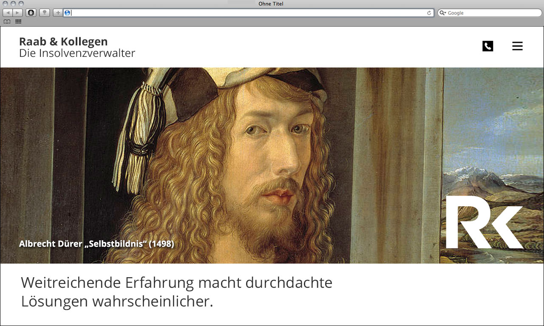The image size is (544, 326).
Task: Click the browser Back arrow button
Action: (x=8, y=13)
